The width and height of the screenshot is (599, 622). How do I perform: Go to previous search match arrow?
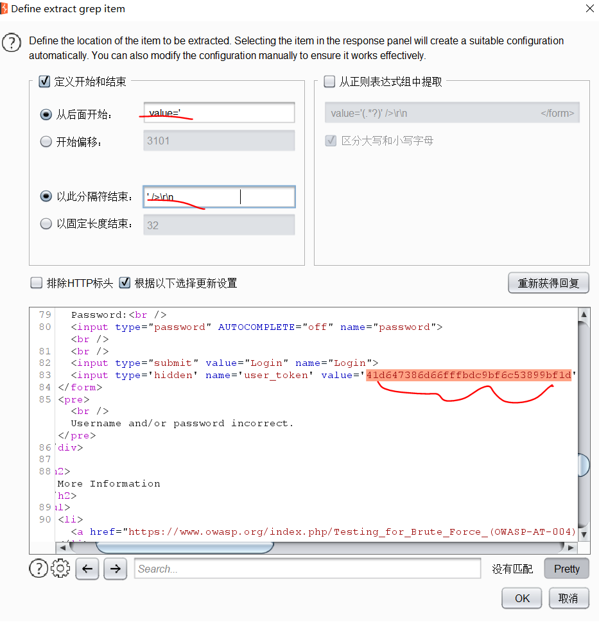point(87,569)
